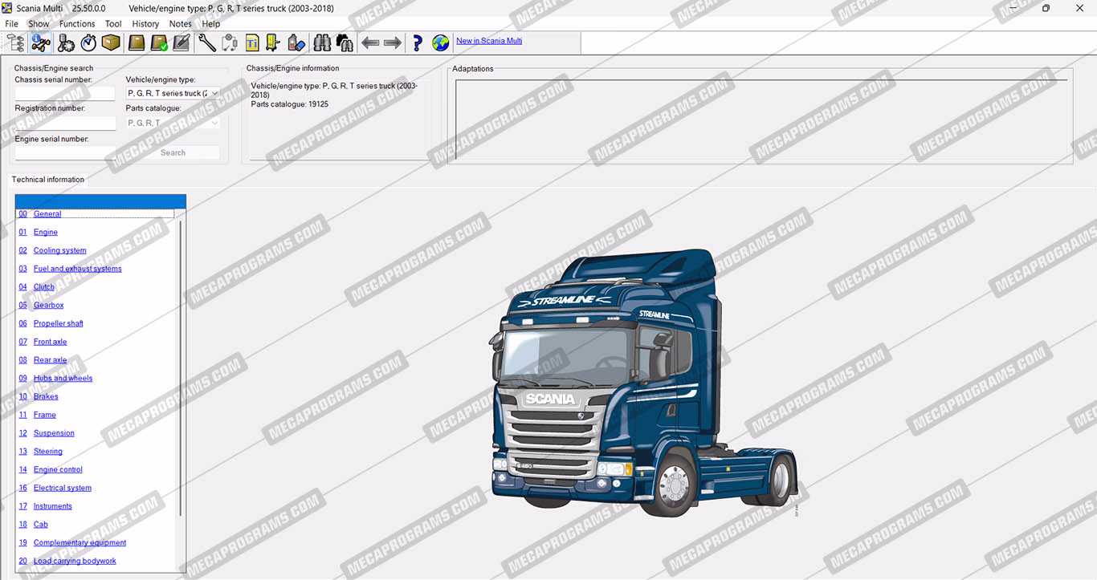This screenshot has width=1097, height=580.
Task: Select the wrench workshop tool icon
Action: [x=207, y=43]
